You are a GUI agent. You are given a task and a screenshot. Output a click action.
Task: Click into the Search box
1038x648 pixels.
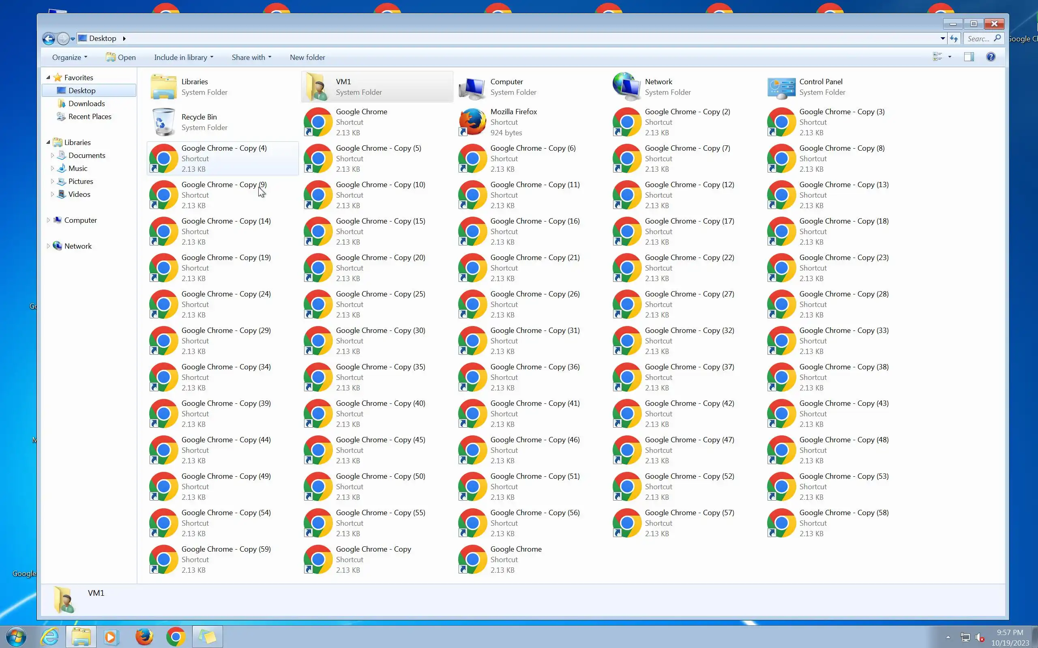(978, 38)
